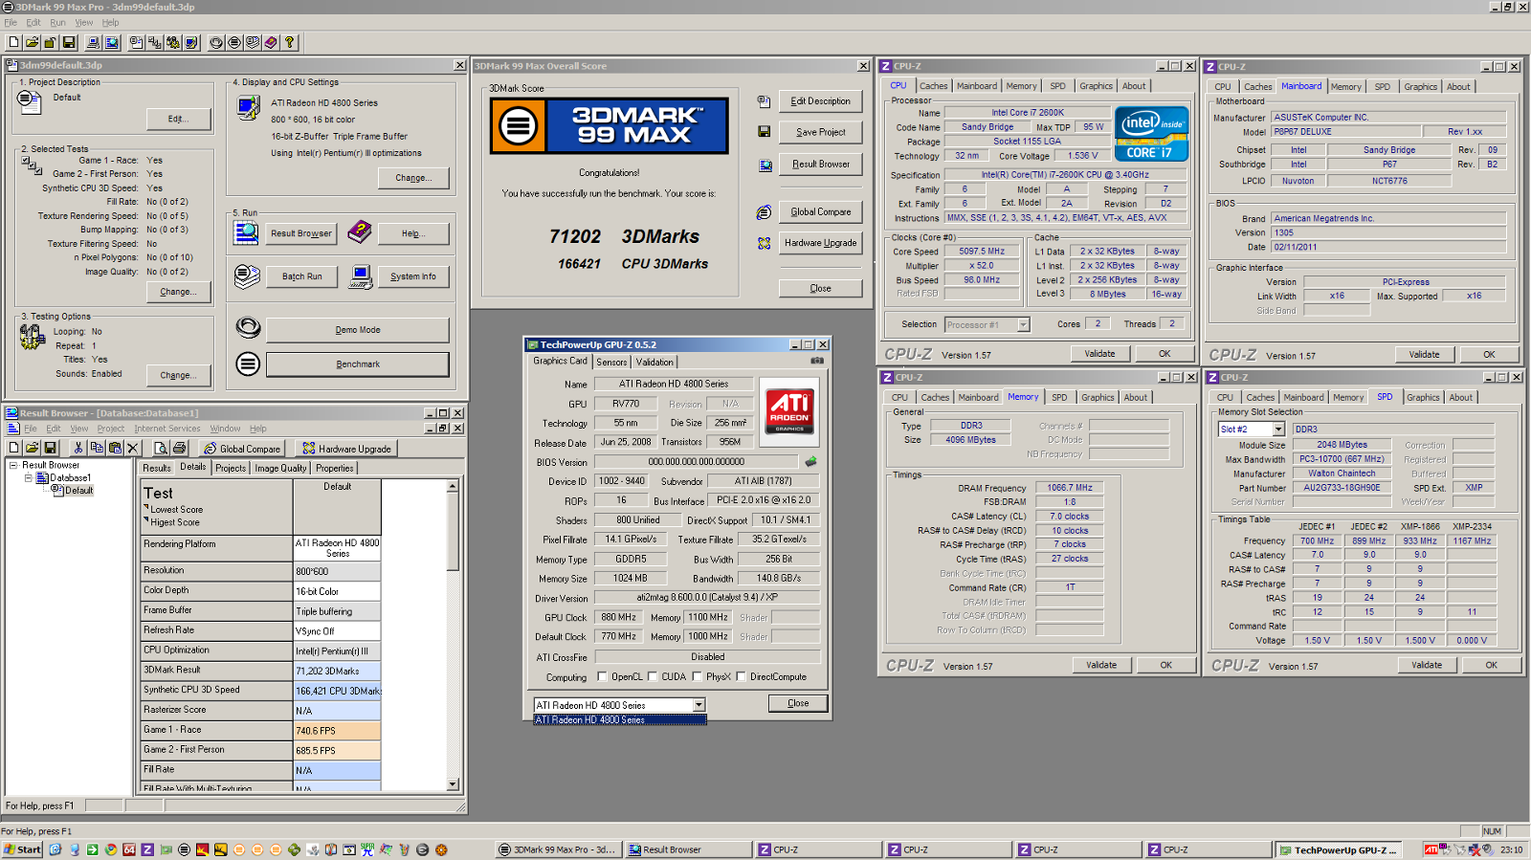Toggle the OpenCL checkbox in GPU-Z
This screenshot has width=1531, height=860.
click(x=602, y=676)
